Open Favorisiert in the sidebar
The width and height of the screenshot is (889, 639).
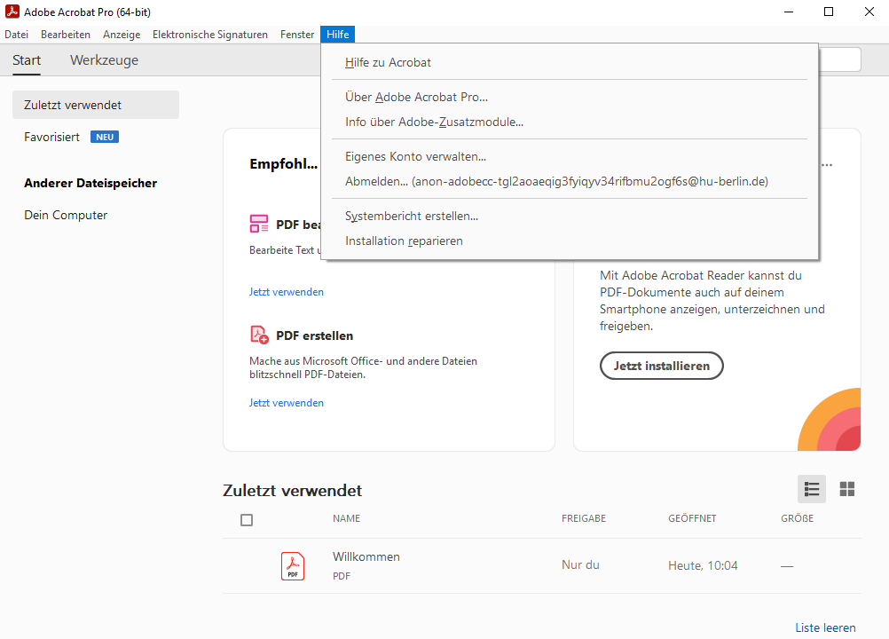click(51, 137)
